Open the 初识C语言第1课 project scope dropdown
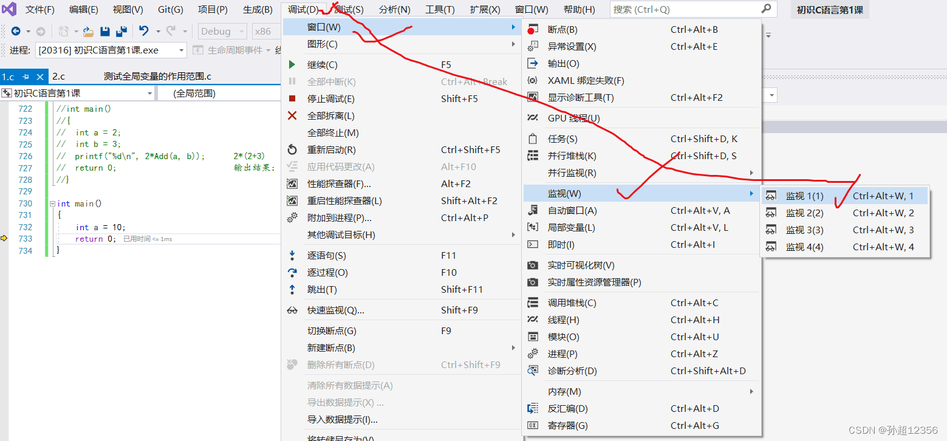The width and height of the screenshot is (947, 441). click(78, 93)
